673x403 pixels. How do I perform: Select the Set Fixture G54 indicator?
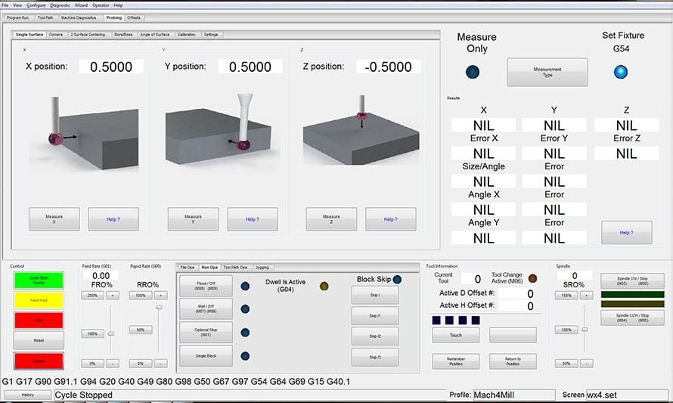621,73
